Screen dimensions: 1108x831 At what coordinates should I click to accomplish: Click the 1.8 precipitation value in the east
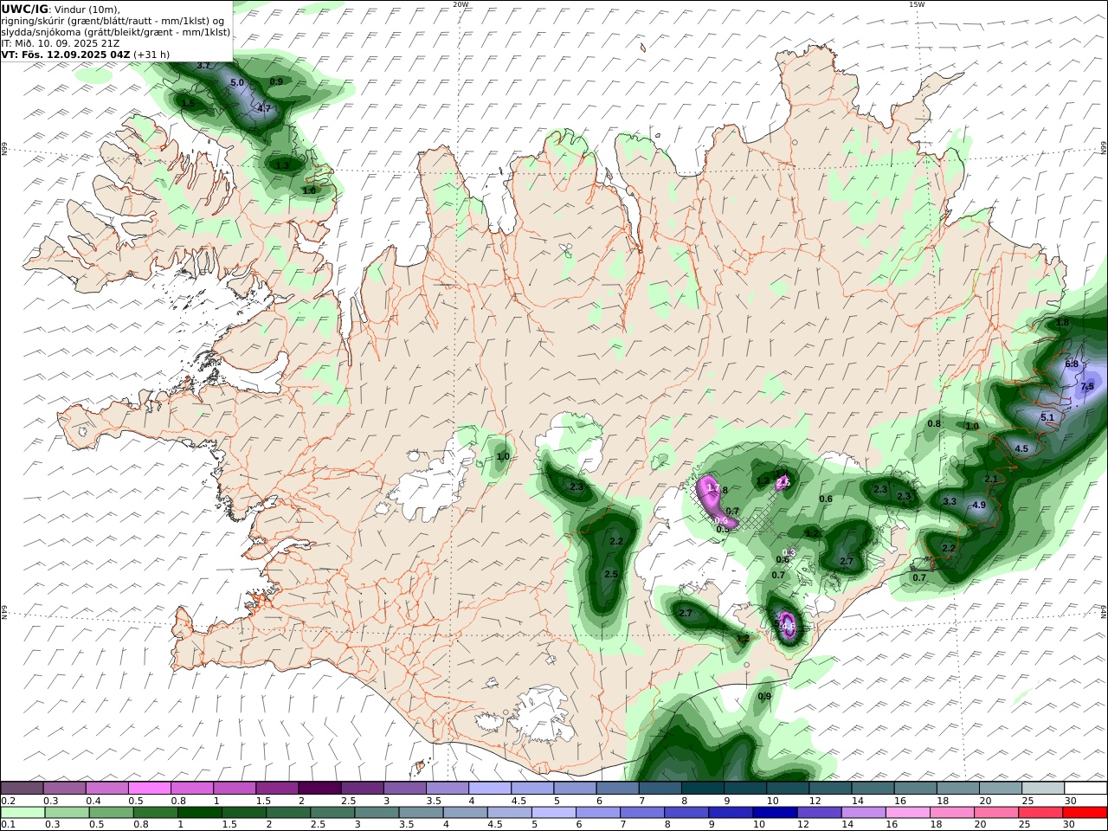1063,322
